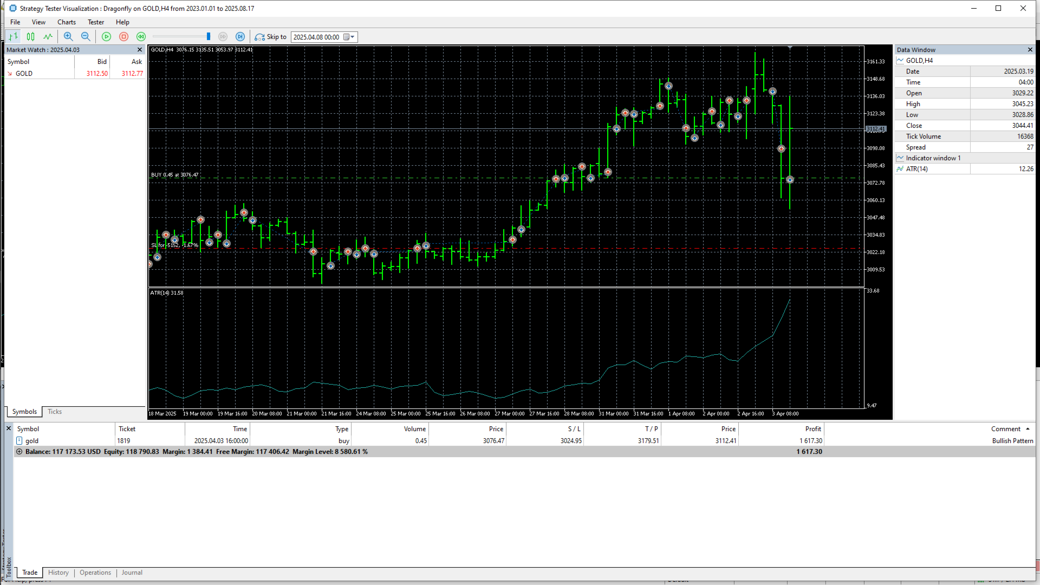
Task: Switch to candlestick chart display
Action: [x=31, y=37]
